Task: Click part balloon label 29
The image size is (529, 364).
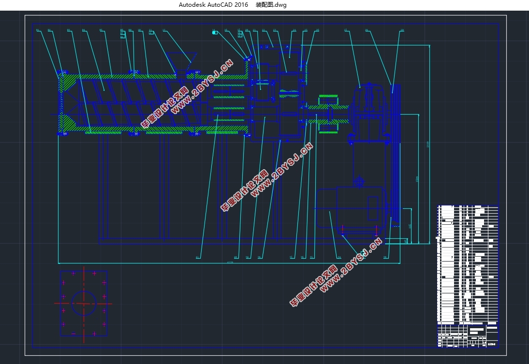Action: (x=402, y=30)
